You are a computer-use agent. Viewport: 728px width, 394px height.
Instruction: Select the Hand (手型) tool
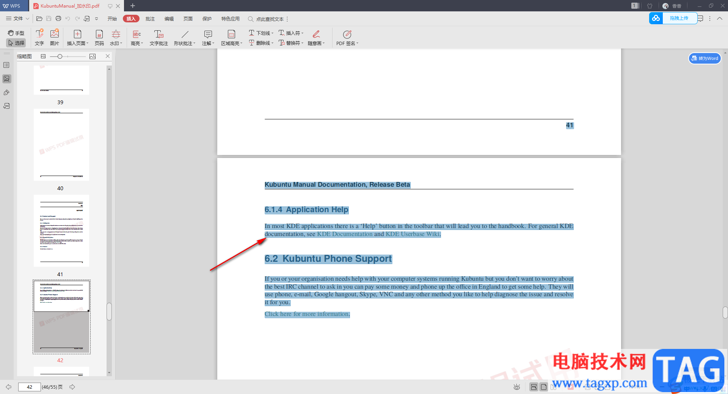click(x=16, y=33)
